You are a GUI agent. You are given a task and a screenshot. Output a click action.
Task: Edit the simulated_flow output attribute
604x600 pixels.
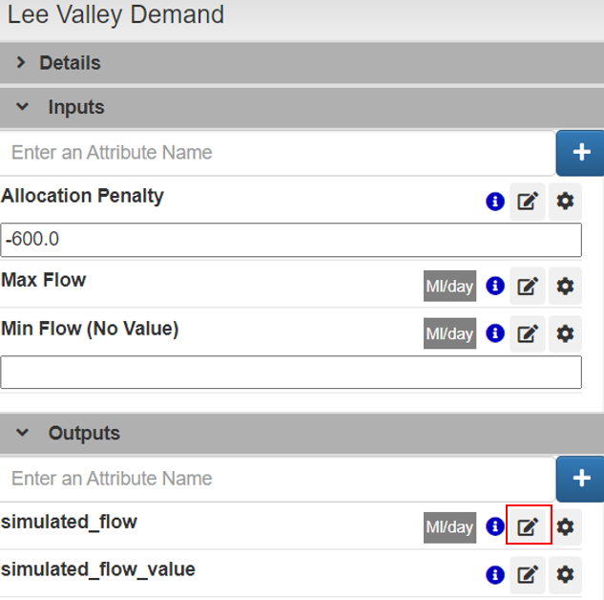tap(528, 526)
